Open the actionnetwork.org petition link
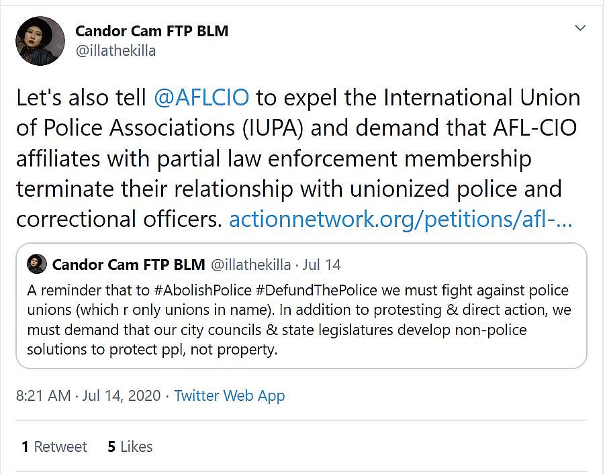 pos(400,220)
